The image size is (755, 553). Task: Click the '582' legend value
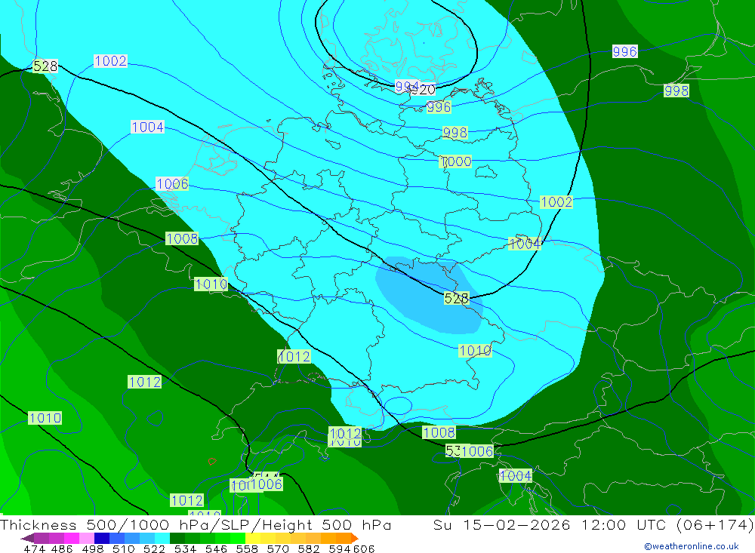click(309, 548)
